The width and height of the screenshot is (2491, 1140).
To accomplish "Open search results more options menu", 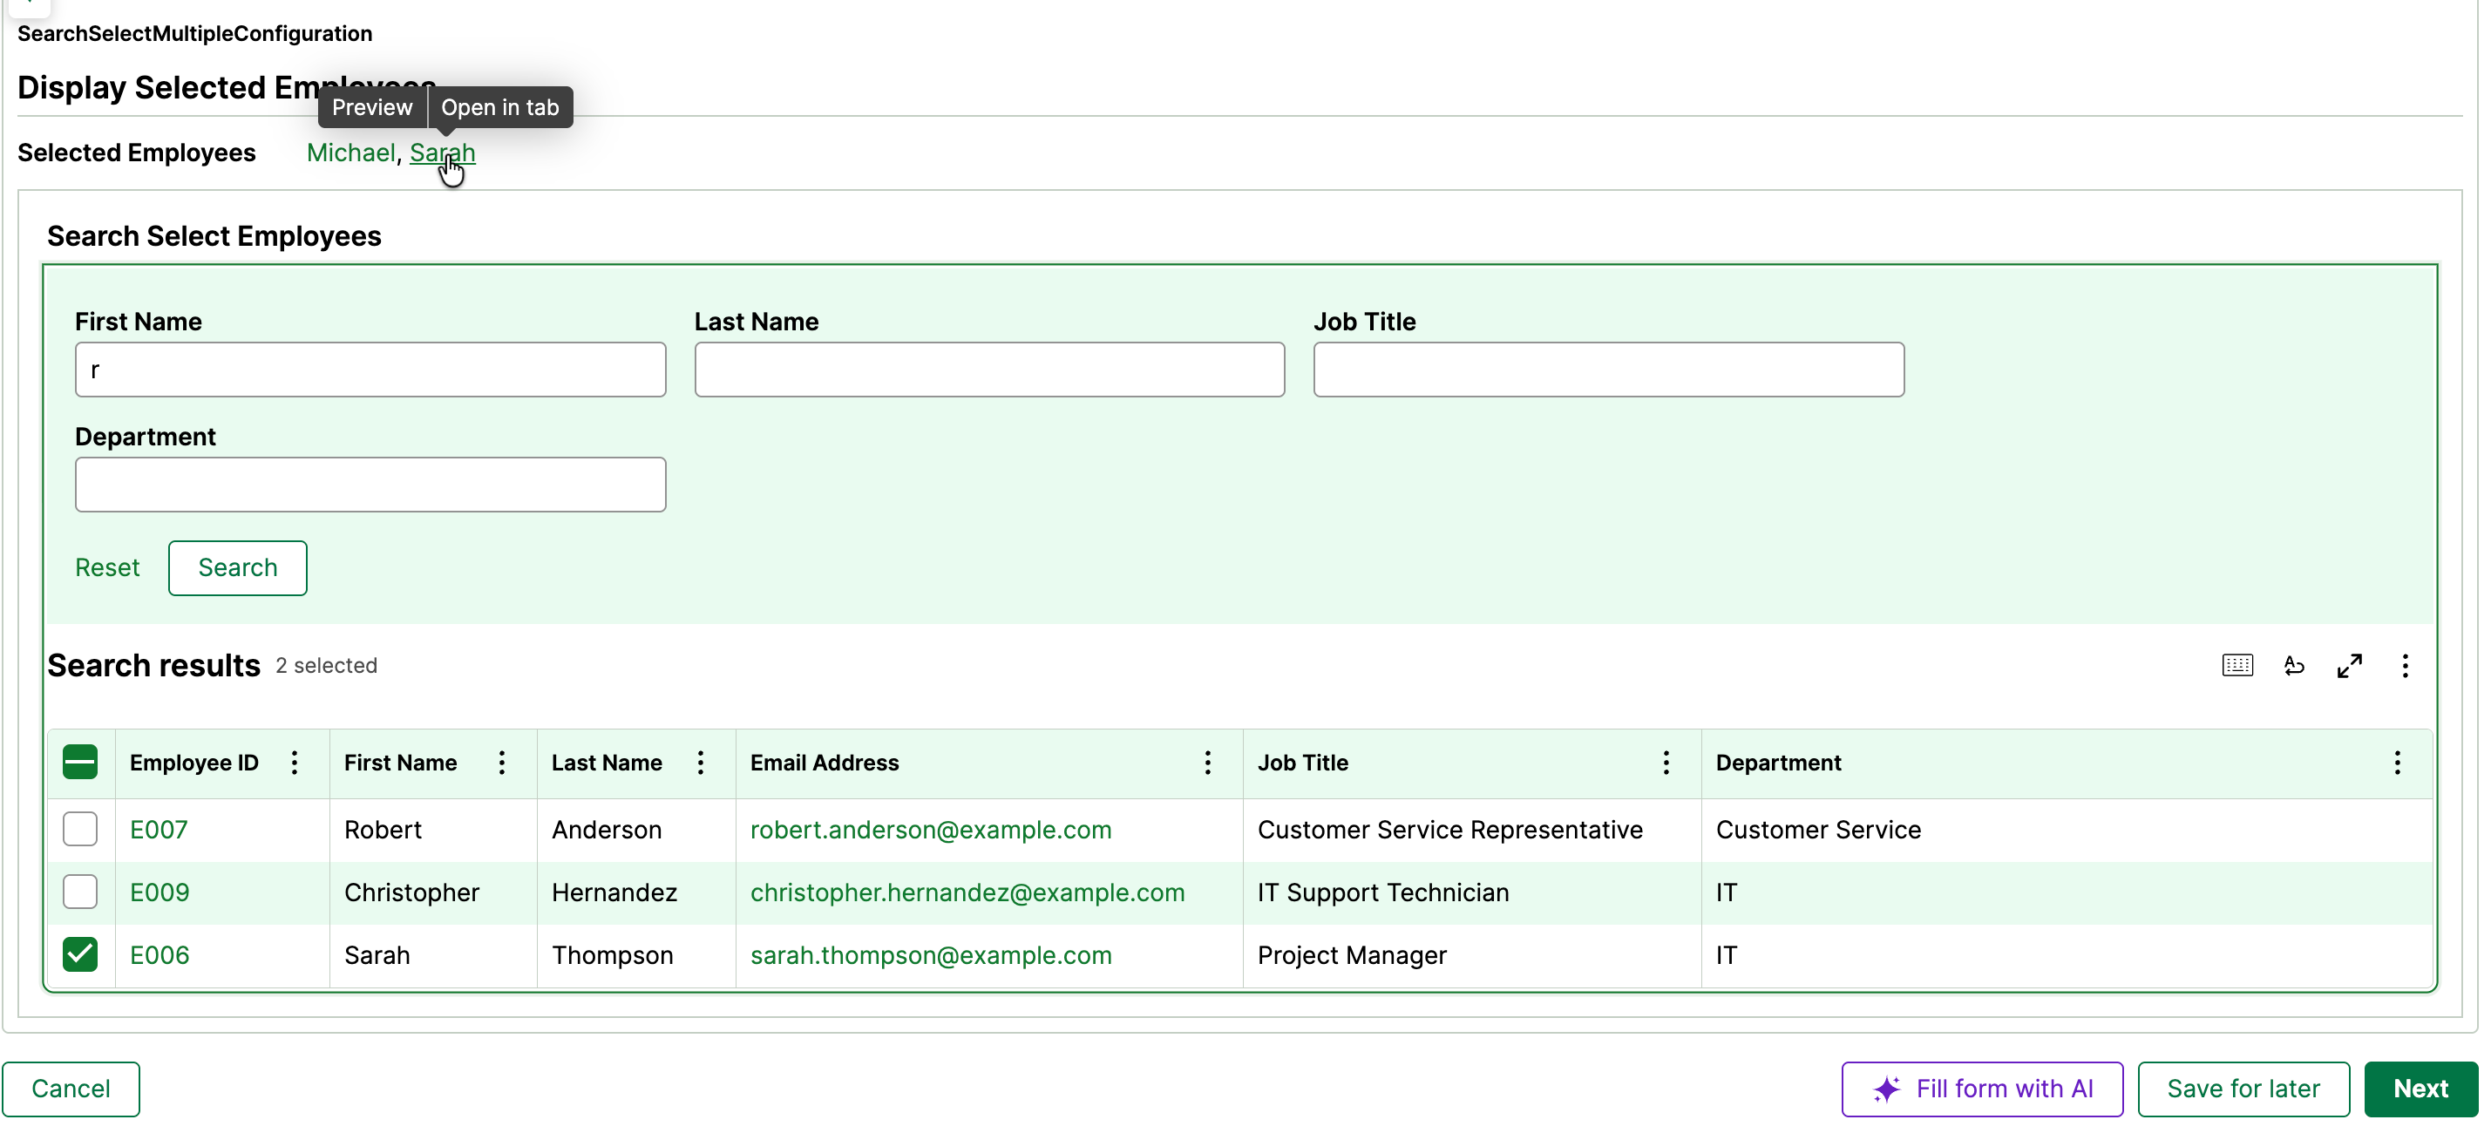I will click(x=2404, y=665).
